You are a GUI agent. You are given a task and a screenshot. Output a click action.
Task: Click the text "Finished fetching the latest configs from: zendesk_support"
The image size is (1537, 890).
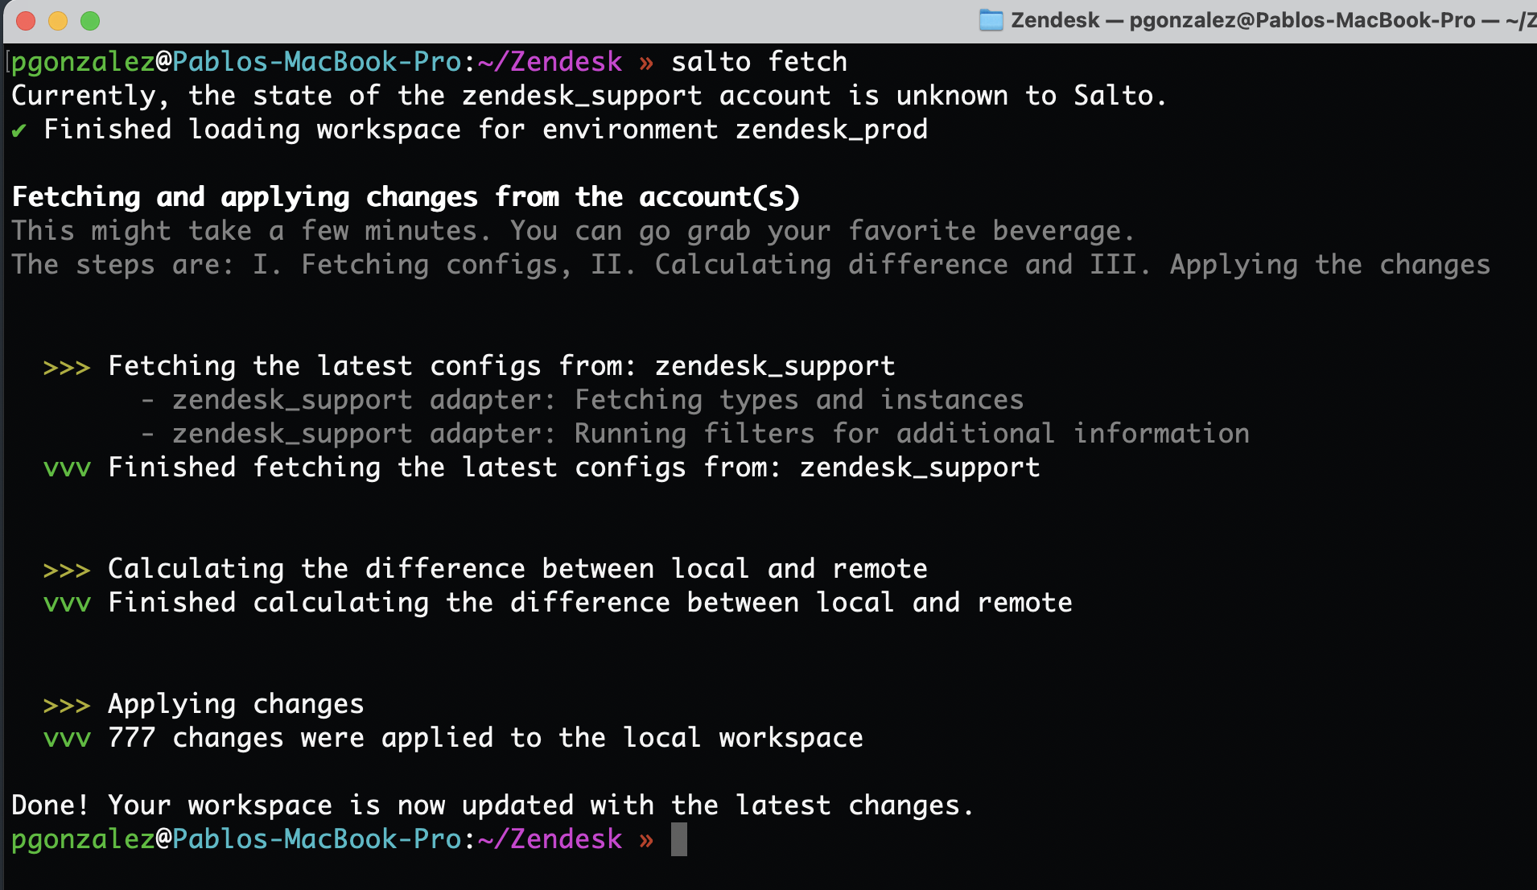click(574, 468)
